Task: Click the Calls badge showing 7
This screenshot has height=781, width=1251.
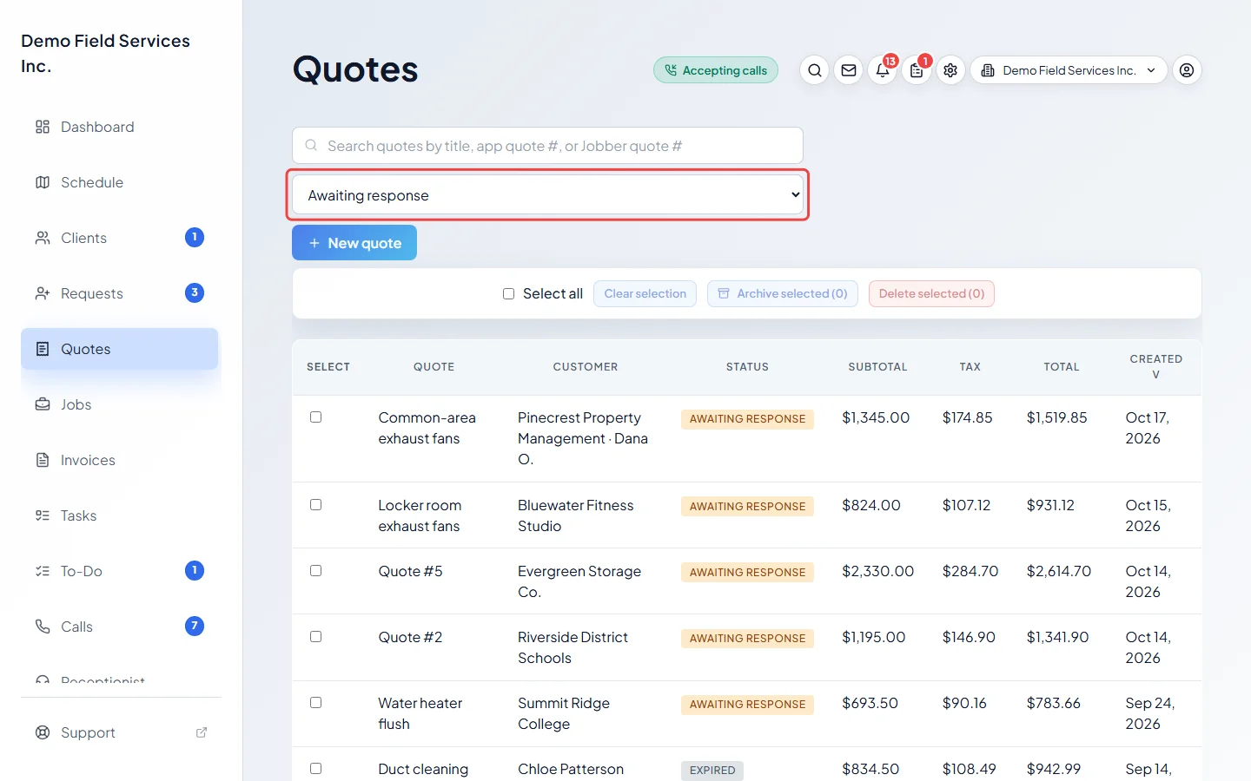Action: click(x=195, y=626)
